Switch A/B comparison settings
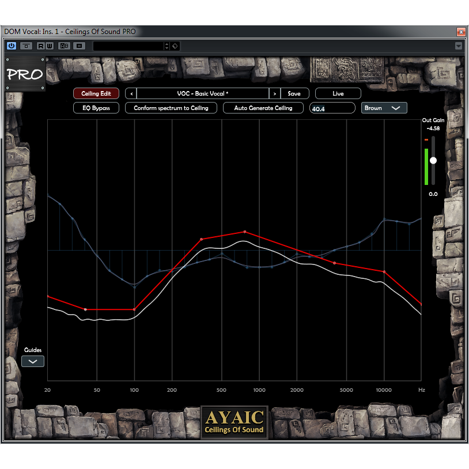Viewport: 469px width, 469px height. pyautogui.click(x=64, y=46)
